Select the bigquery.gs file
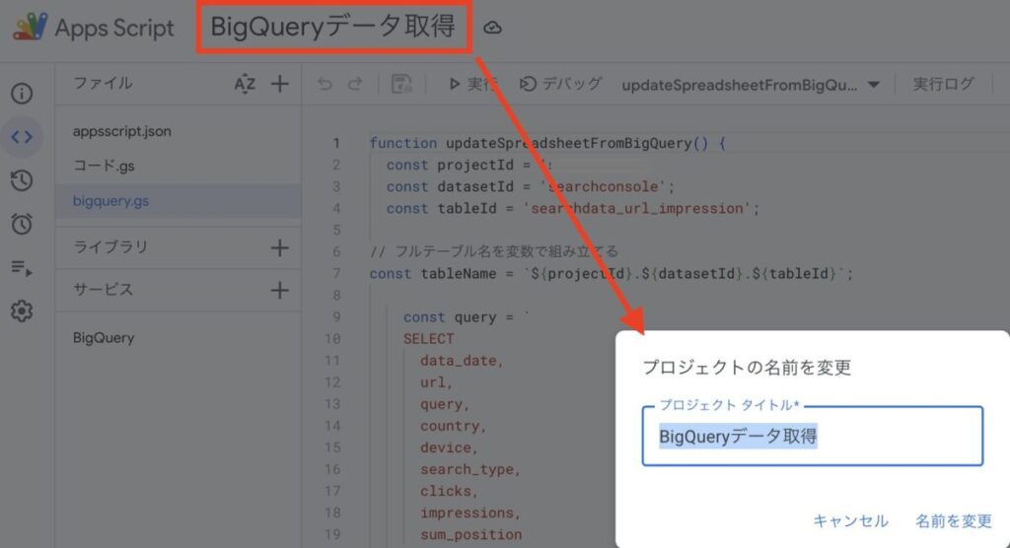Image resolution: width=1010 pixels, height=548 pixels. click(x=178, y=201)
